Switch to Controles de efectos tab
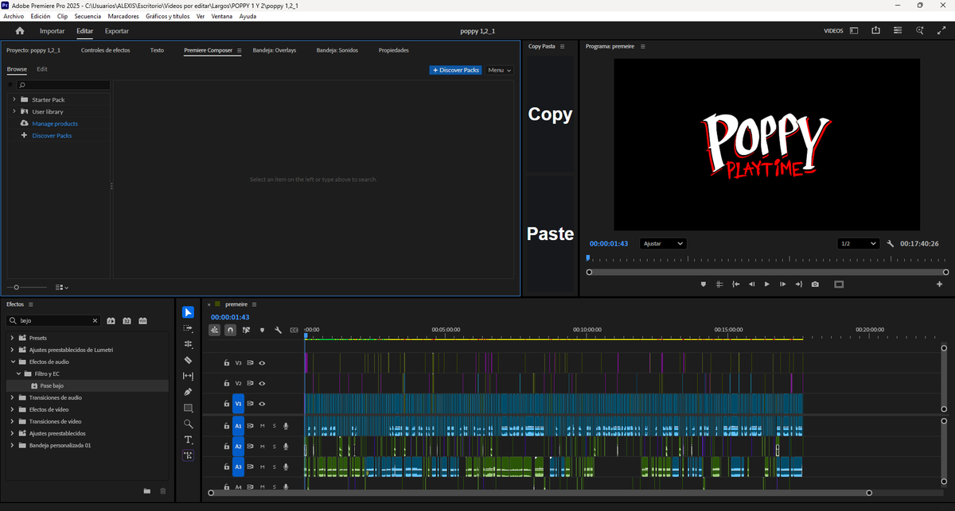 [105, 50]
